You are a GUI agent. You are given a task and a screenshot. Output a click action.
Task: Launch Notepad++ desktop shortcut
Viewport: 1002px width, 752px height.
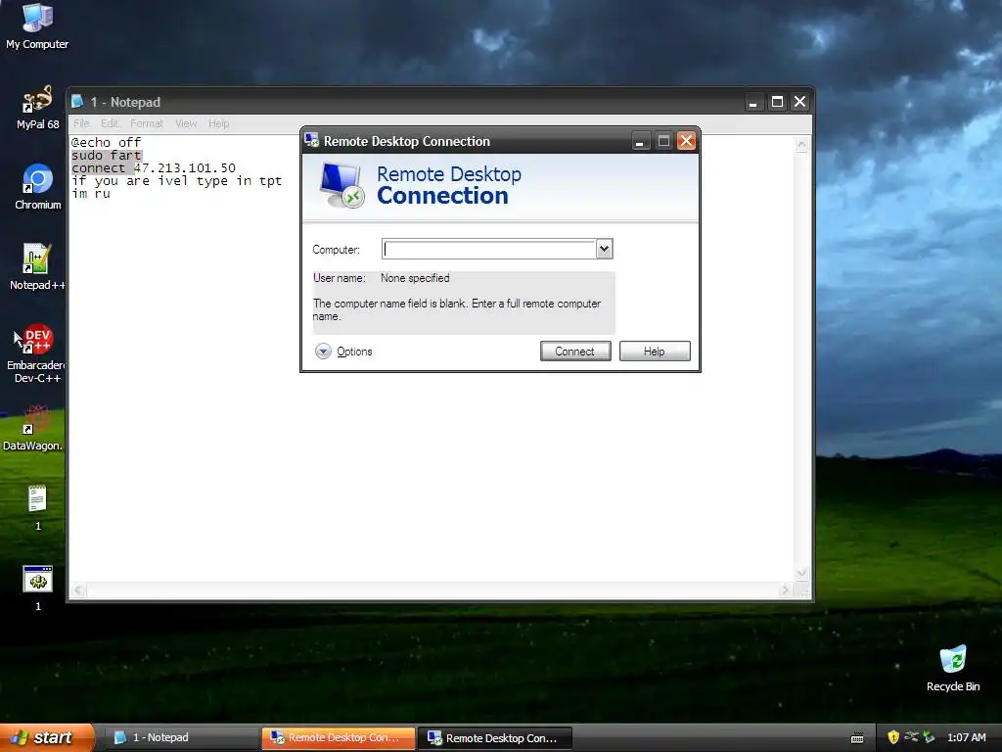pyautogui.click(x=37, y=266)
